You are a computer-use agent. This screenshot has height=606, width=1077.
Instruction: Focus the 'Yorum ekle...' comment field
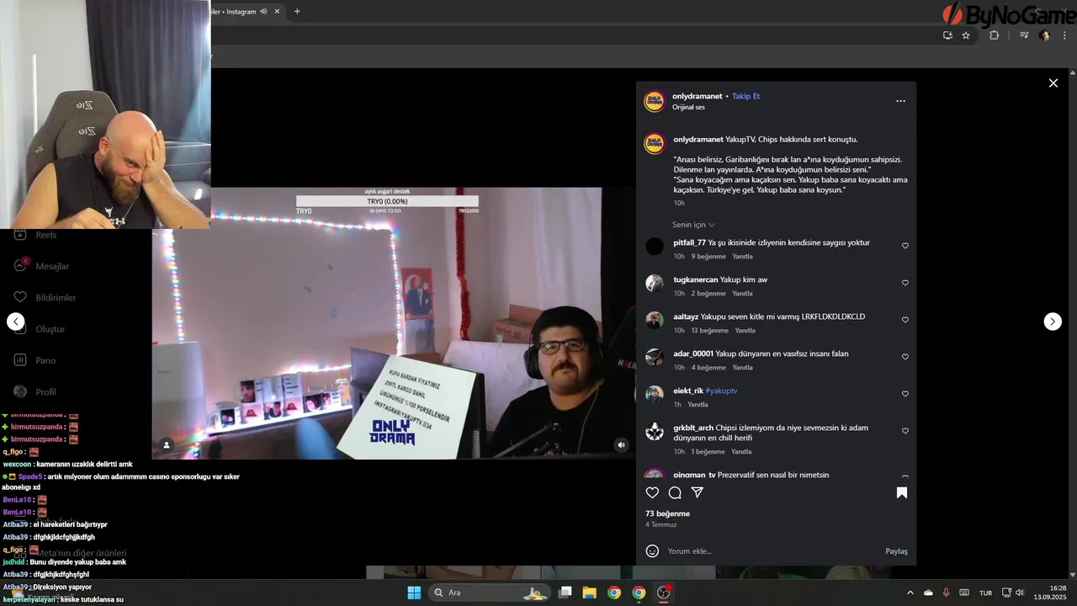pos(772,551)
